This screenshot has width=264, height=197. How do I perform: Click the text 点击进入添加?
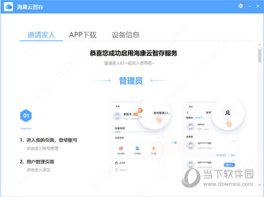pyautogui.click(x=39, y=170)
